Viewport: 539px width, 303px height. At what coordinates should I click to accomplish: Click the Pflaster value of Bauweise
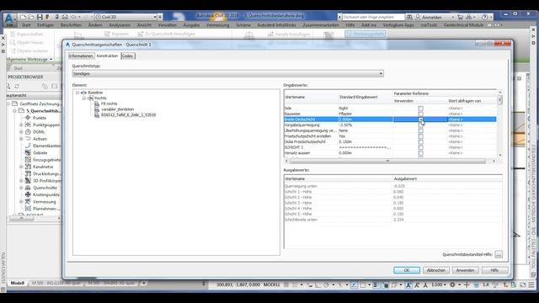(x=345, y=114)
